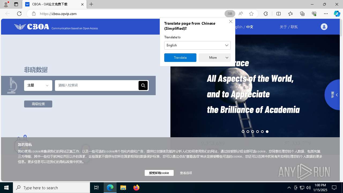Select the third carousel dot

253,132
